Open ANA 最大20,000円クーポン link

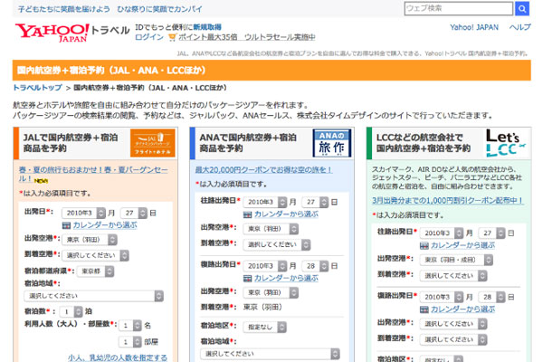pos(263,170)
